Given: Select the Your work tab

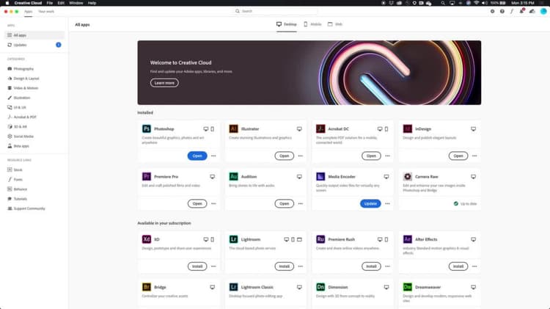Looking at the screenshot, I should point(46,12).
